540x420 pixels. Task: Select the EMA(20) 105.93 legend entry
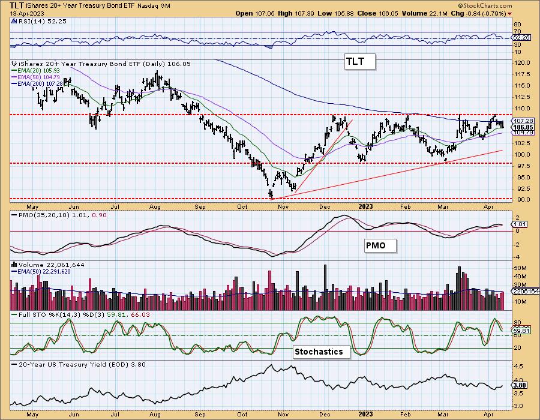[x=35, y=70]
